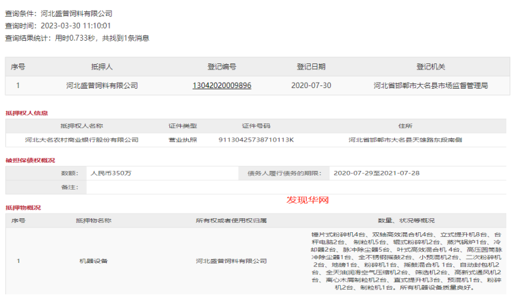Click the 抵押权人信息 section heading
Screen dimensions: 513x297
[27, 113]
